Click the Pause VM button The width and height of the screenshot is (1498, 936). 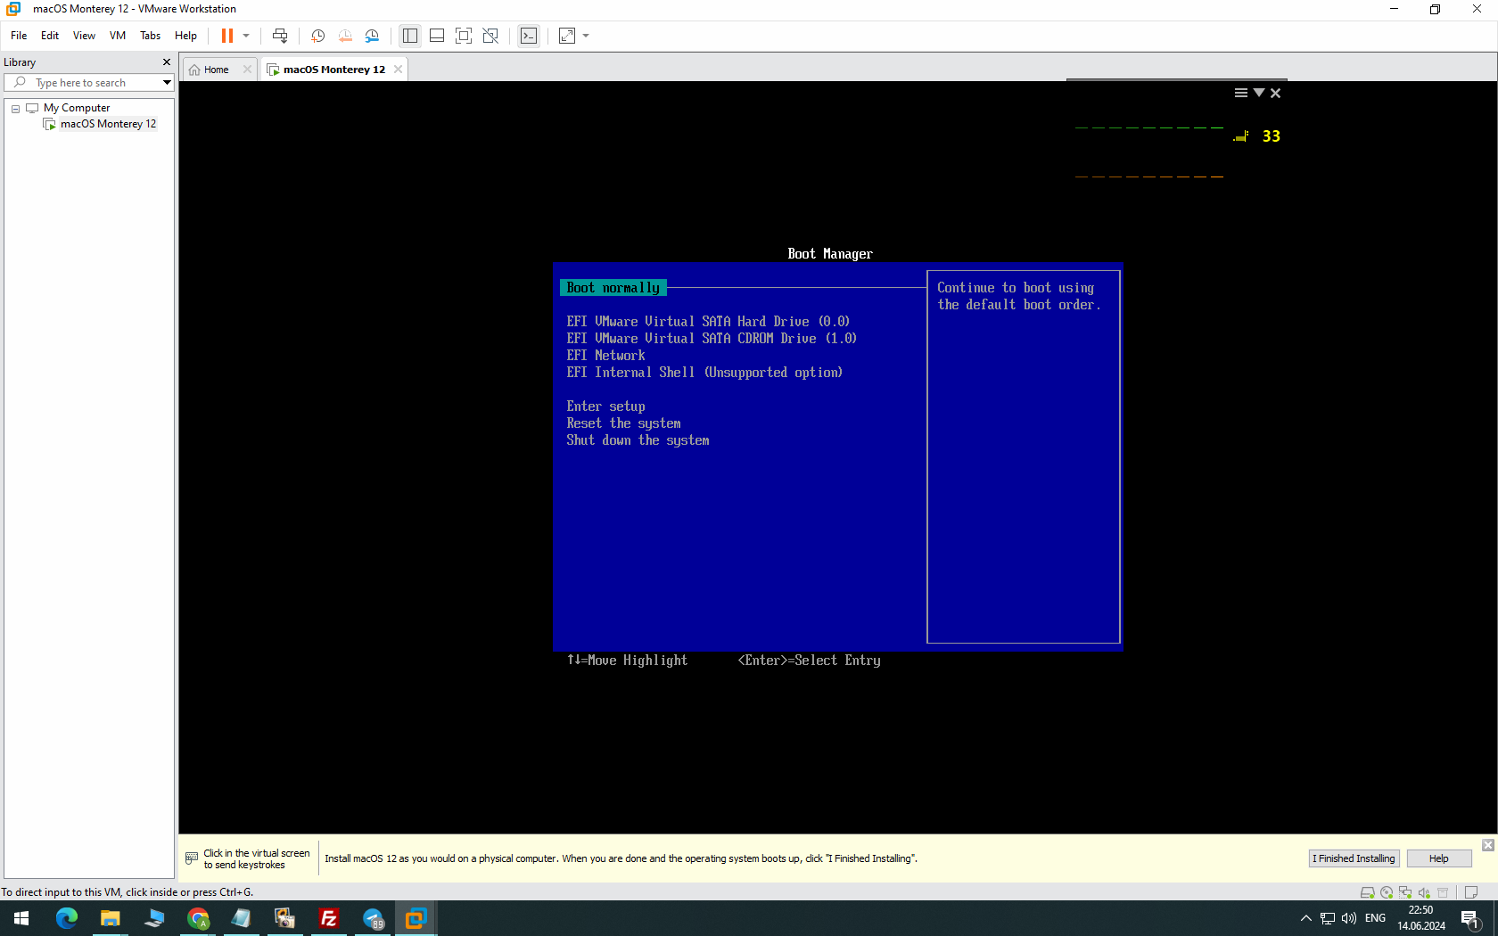[227, 36]
